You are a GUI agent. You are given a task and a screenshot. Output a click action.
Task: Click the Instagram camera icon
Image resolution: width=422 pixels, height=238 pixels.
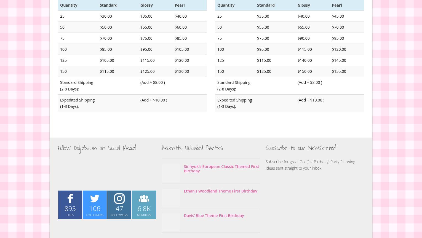tap(119, 199)
